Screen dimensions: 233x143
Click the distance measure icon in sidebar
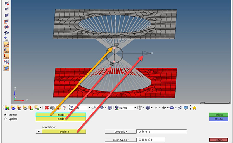[6, 44]
